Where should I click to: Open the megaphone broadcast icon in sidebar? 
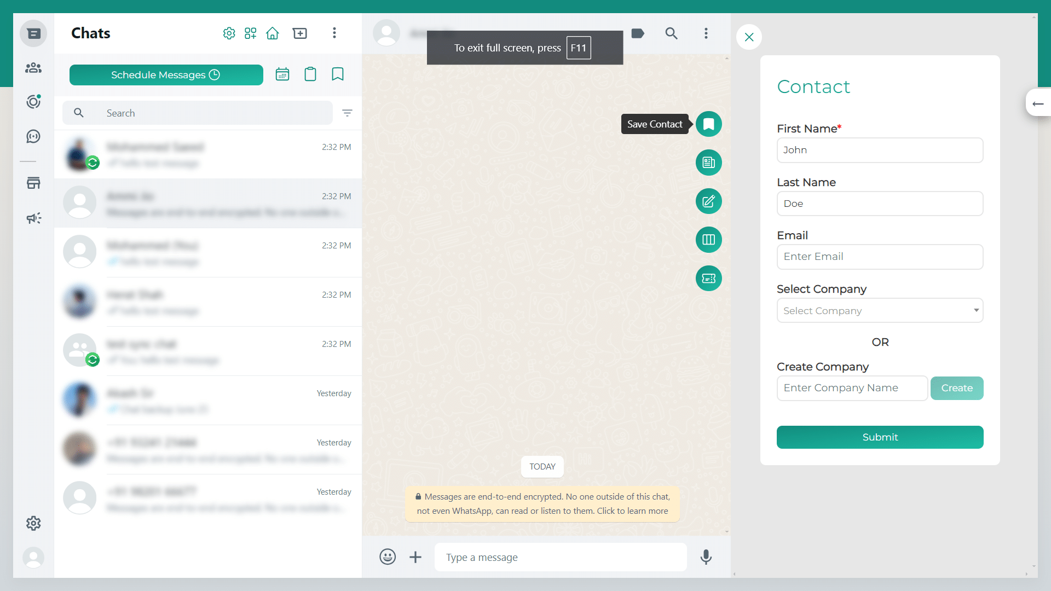[x=33, y=218]
